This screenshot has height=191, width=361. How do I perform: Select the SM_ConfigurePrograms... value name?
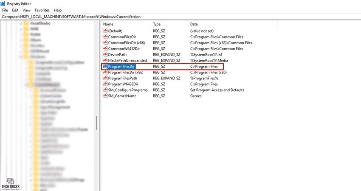(129, 90)
